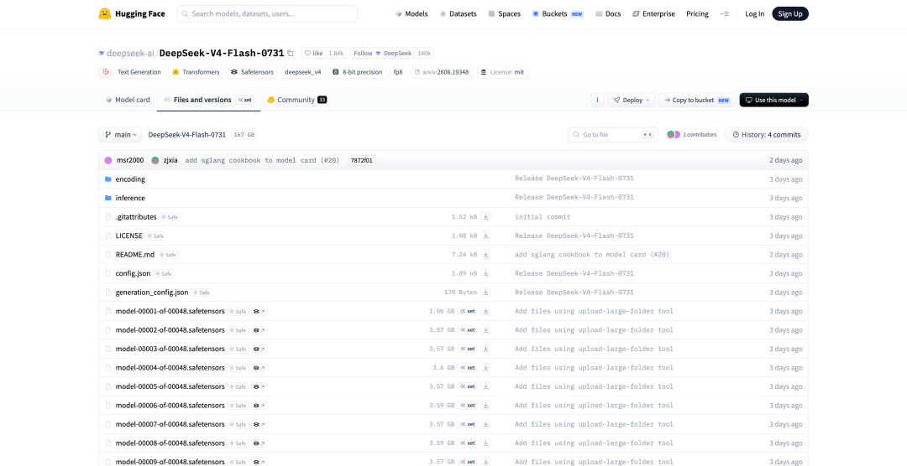Open the inference folder
Image resolution: width=907 pixels, height=466 pixels.
click(130, 198)
